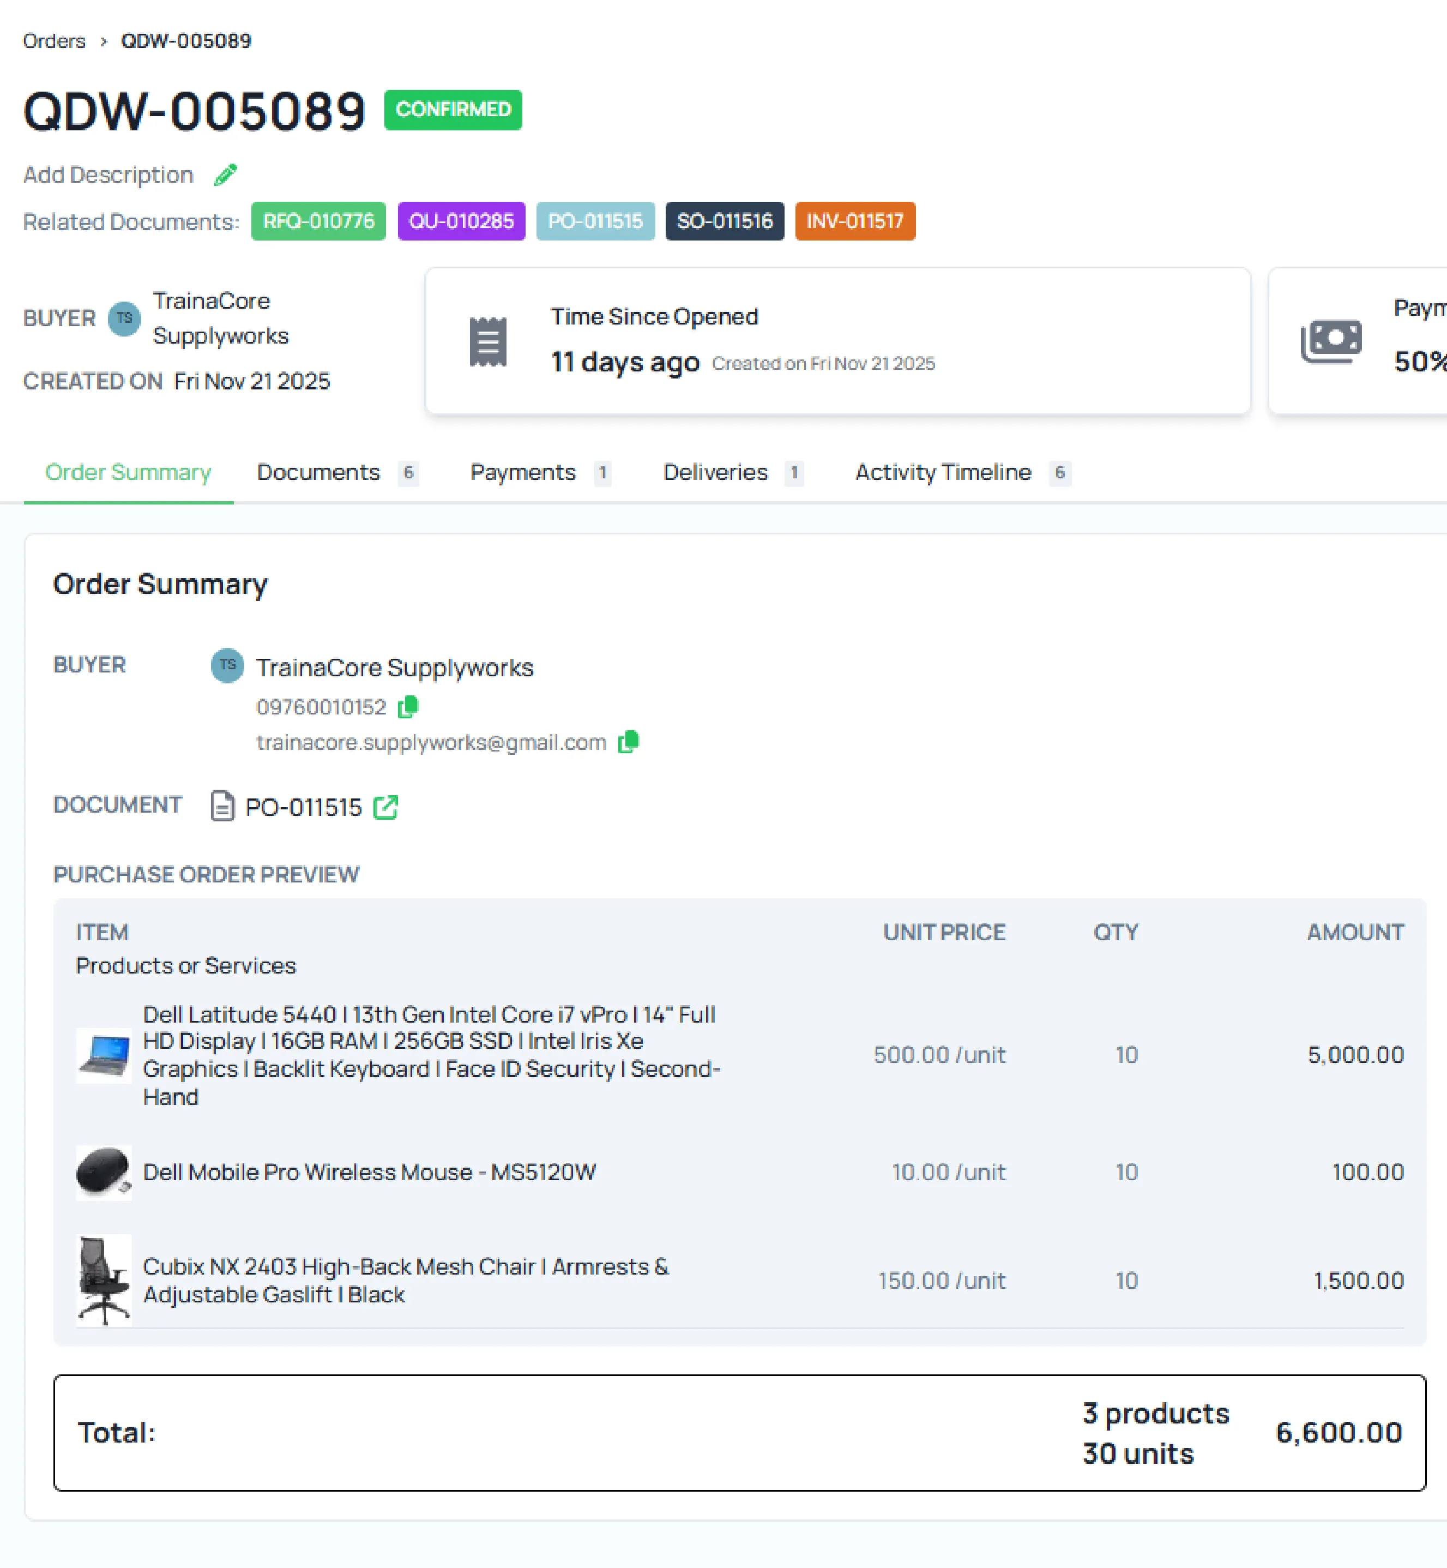Select the PO-011515 related document badge
The image size is (1447, 1568).
pyautogui.click(x=595, y=221)
